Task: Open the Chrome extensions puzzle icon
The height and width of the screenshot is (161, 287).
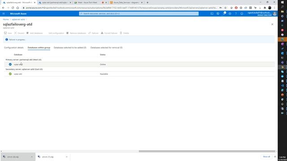Action: pyautogui.click(x=265, y=8)
